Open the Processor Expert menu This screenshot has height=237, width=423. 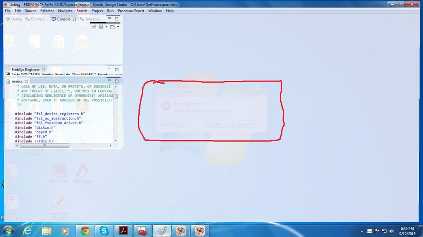pyautogui.click(x=131, y=11)
